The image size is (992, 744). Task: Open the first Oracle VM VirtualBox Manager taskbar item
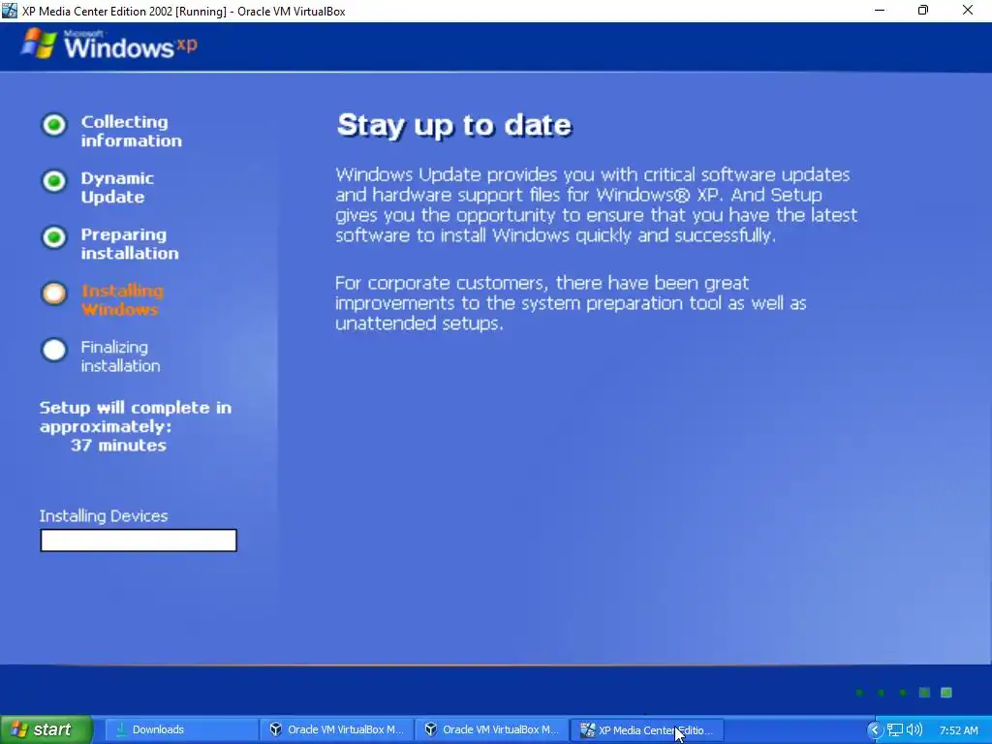(x=336, y=729)
